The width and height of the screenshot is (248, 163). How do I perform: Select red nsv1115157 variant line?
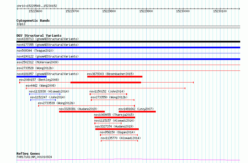point(108,123)
